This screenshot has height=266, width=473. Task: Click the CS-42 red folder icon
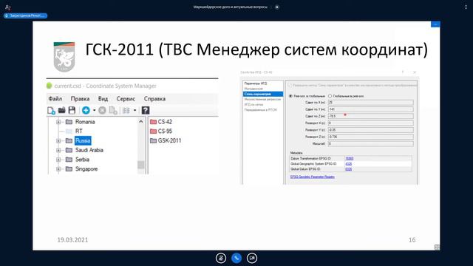pyautogui.click(x=153, y=122)
